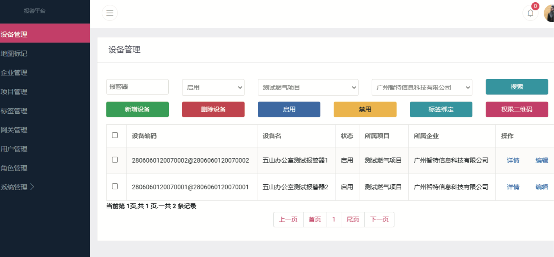Open the 测试燃气项目 project dropdown

(308, 88)
